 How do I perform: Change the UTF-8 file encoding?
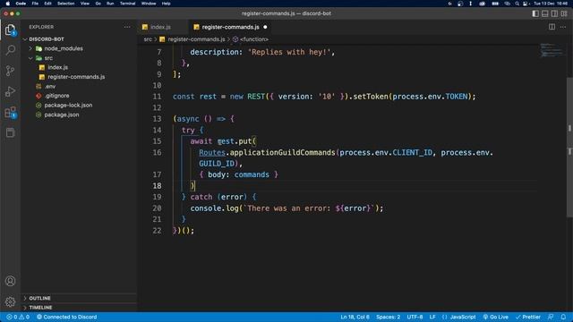tap(415, 317)
